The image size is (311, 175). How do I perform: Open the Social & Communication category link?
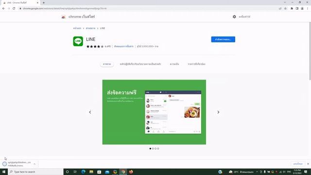124,47
